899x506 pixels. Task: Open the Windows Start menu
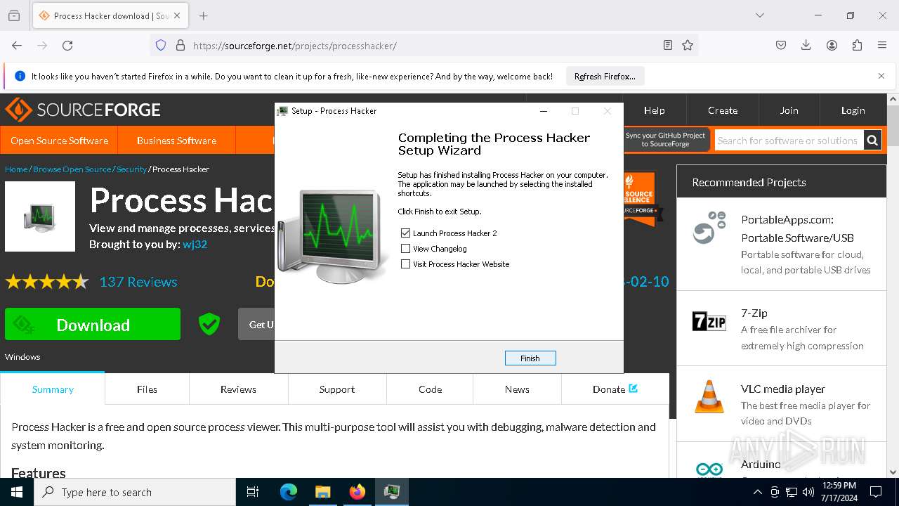pos(17,492)
